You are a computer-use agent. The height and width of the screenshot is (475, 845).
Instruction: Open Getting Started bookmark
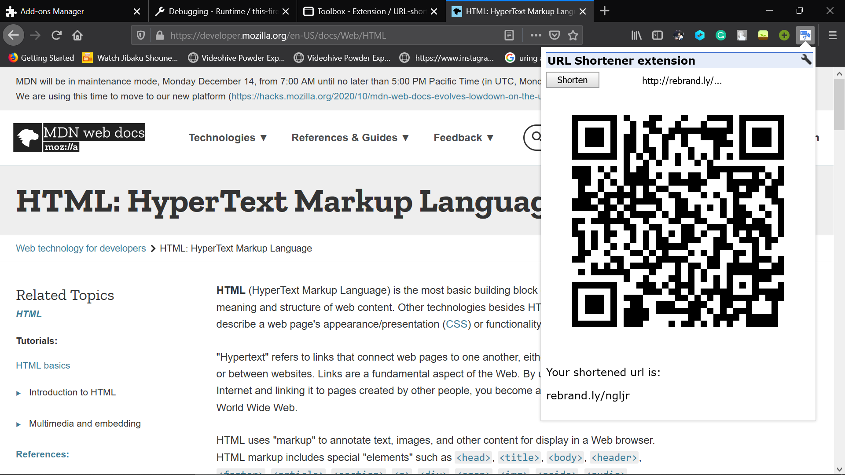42,58
